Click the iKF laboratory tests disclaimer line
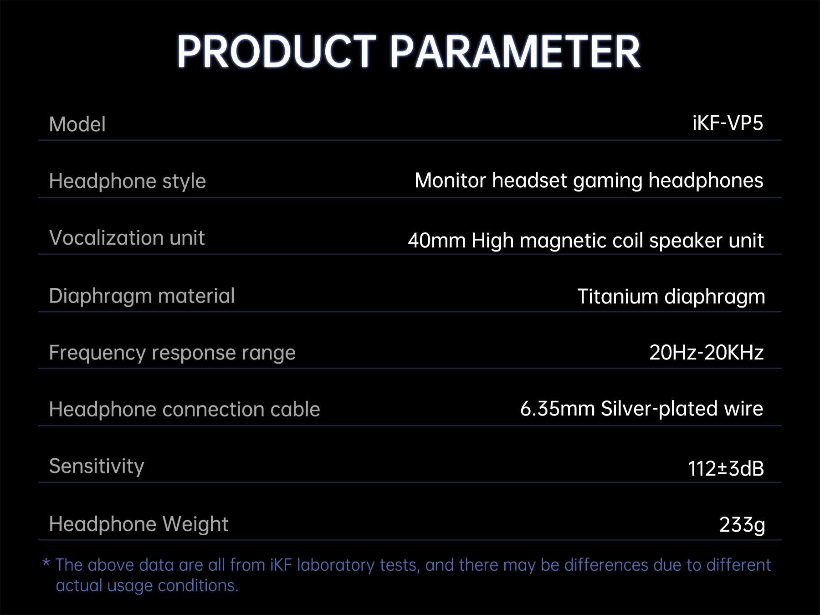This screenshot has height=615, width=820. [x=413, y=565]
